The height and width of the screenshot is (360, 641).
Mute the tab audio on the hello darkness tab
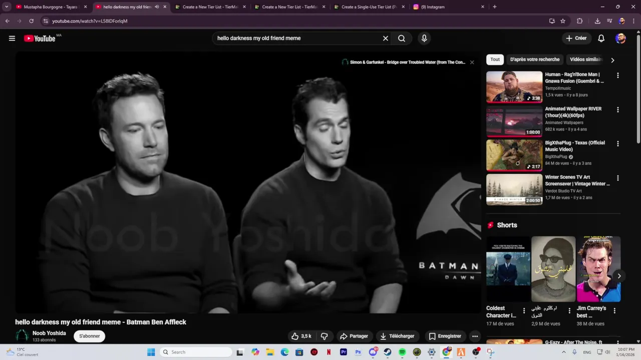point(157,7)
